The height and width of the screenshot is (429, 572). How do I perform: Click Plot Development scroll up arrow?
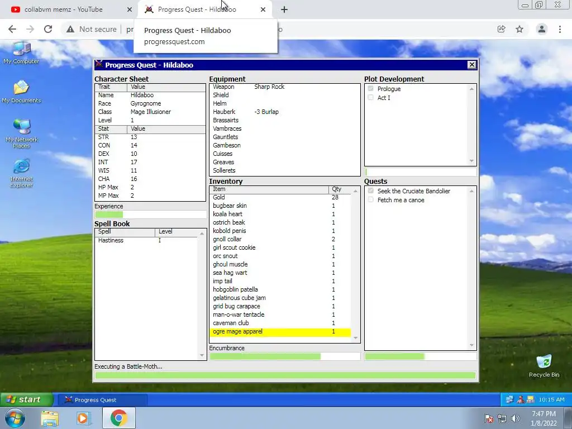coord(471,89)
